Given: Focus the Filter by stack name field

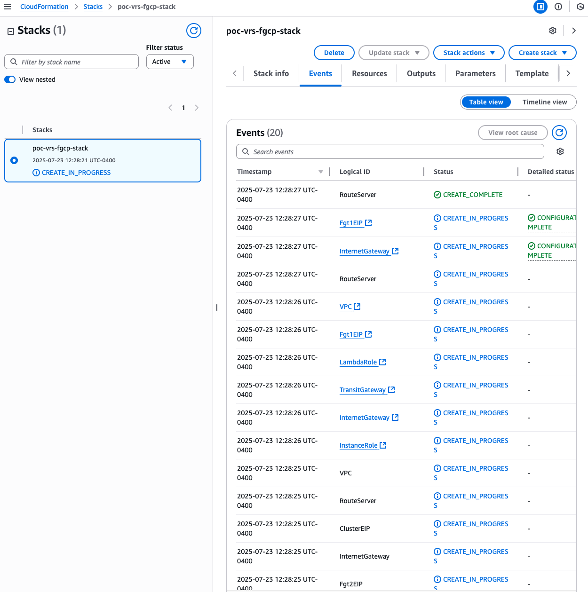Looking at the screenshot, I should click(72, 62).
